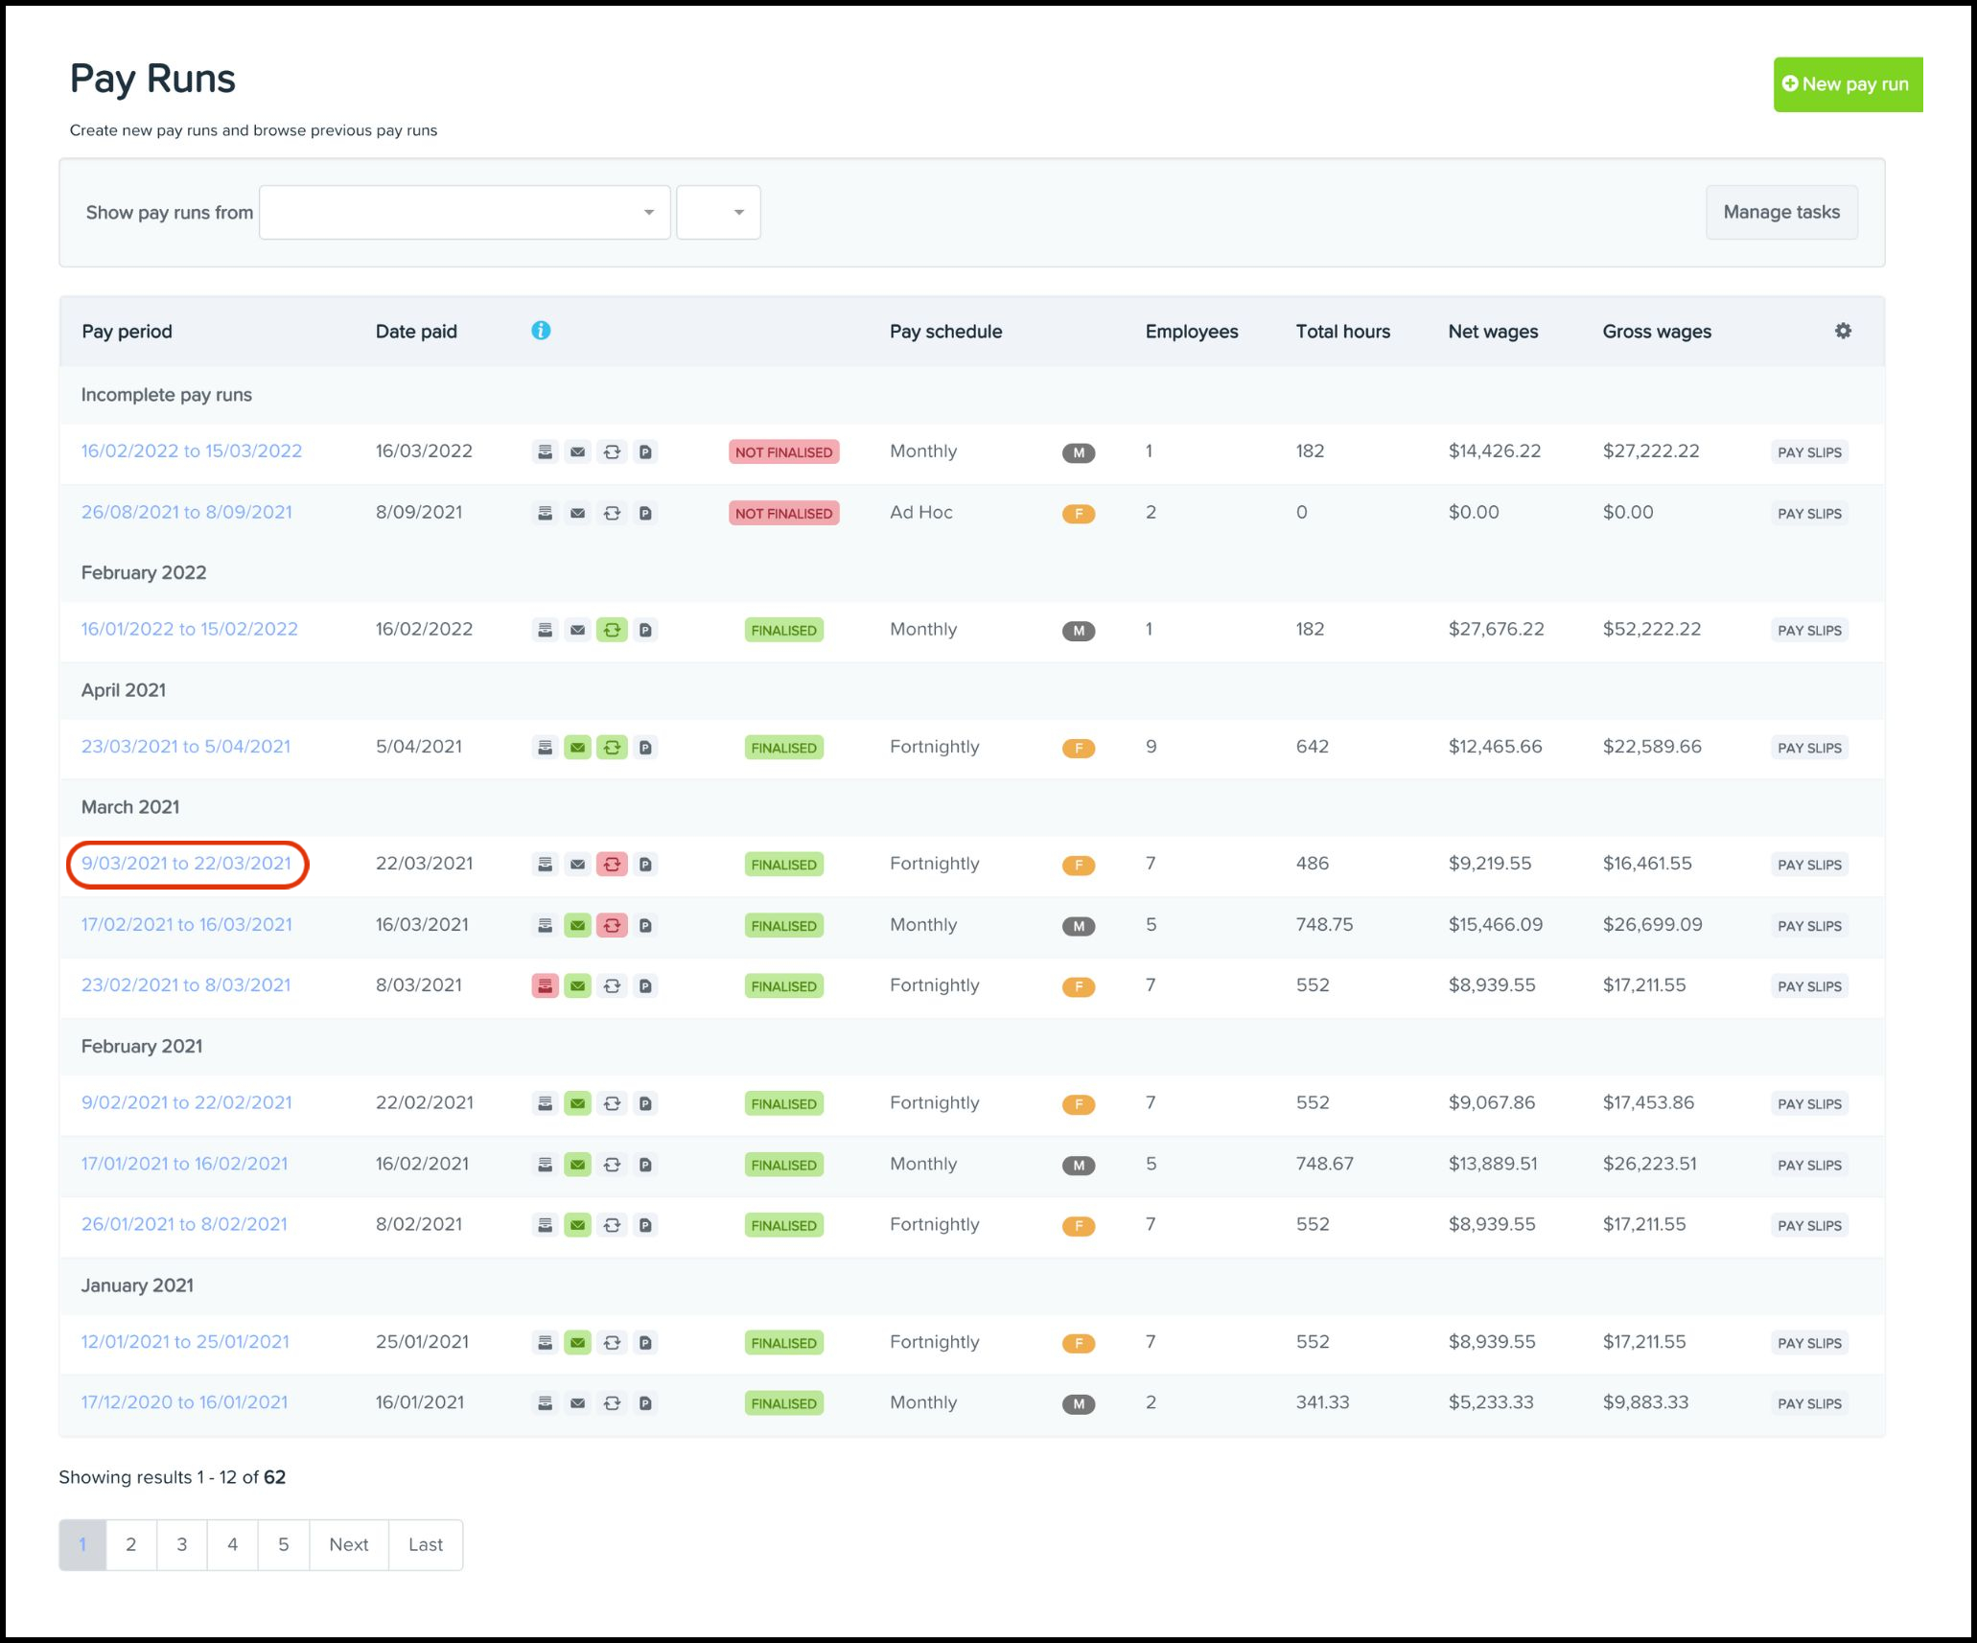The height and width of the screenshot is (1643, 1977).
Task: Click the green sync icon for 16/01/2022 pay run
Action: pos(612,630)
